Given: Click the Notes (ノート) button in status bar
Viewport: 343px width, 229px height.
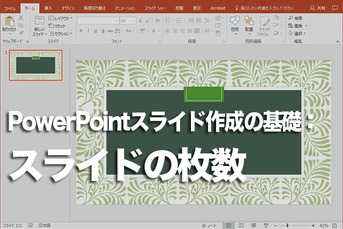Looking at the screenshot, I should [x=209, y=226].
